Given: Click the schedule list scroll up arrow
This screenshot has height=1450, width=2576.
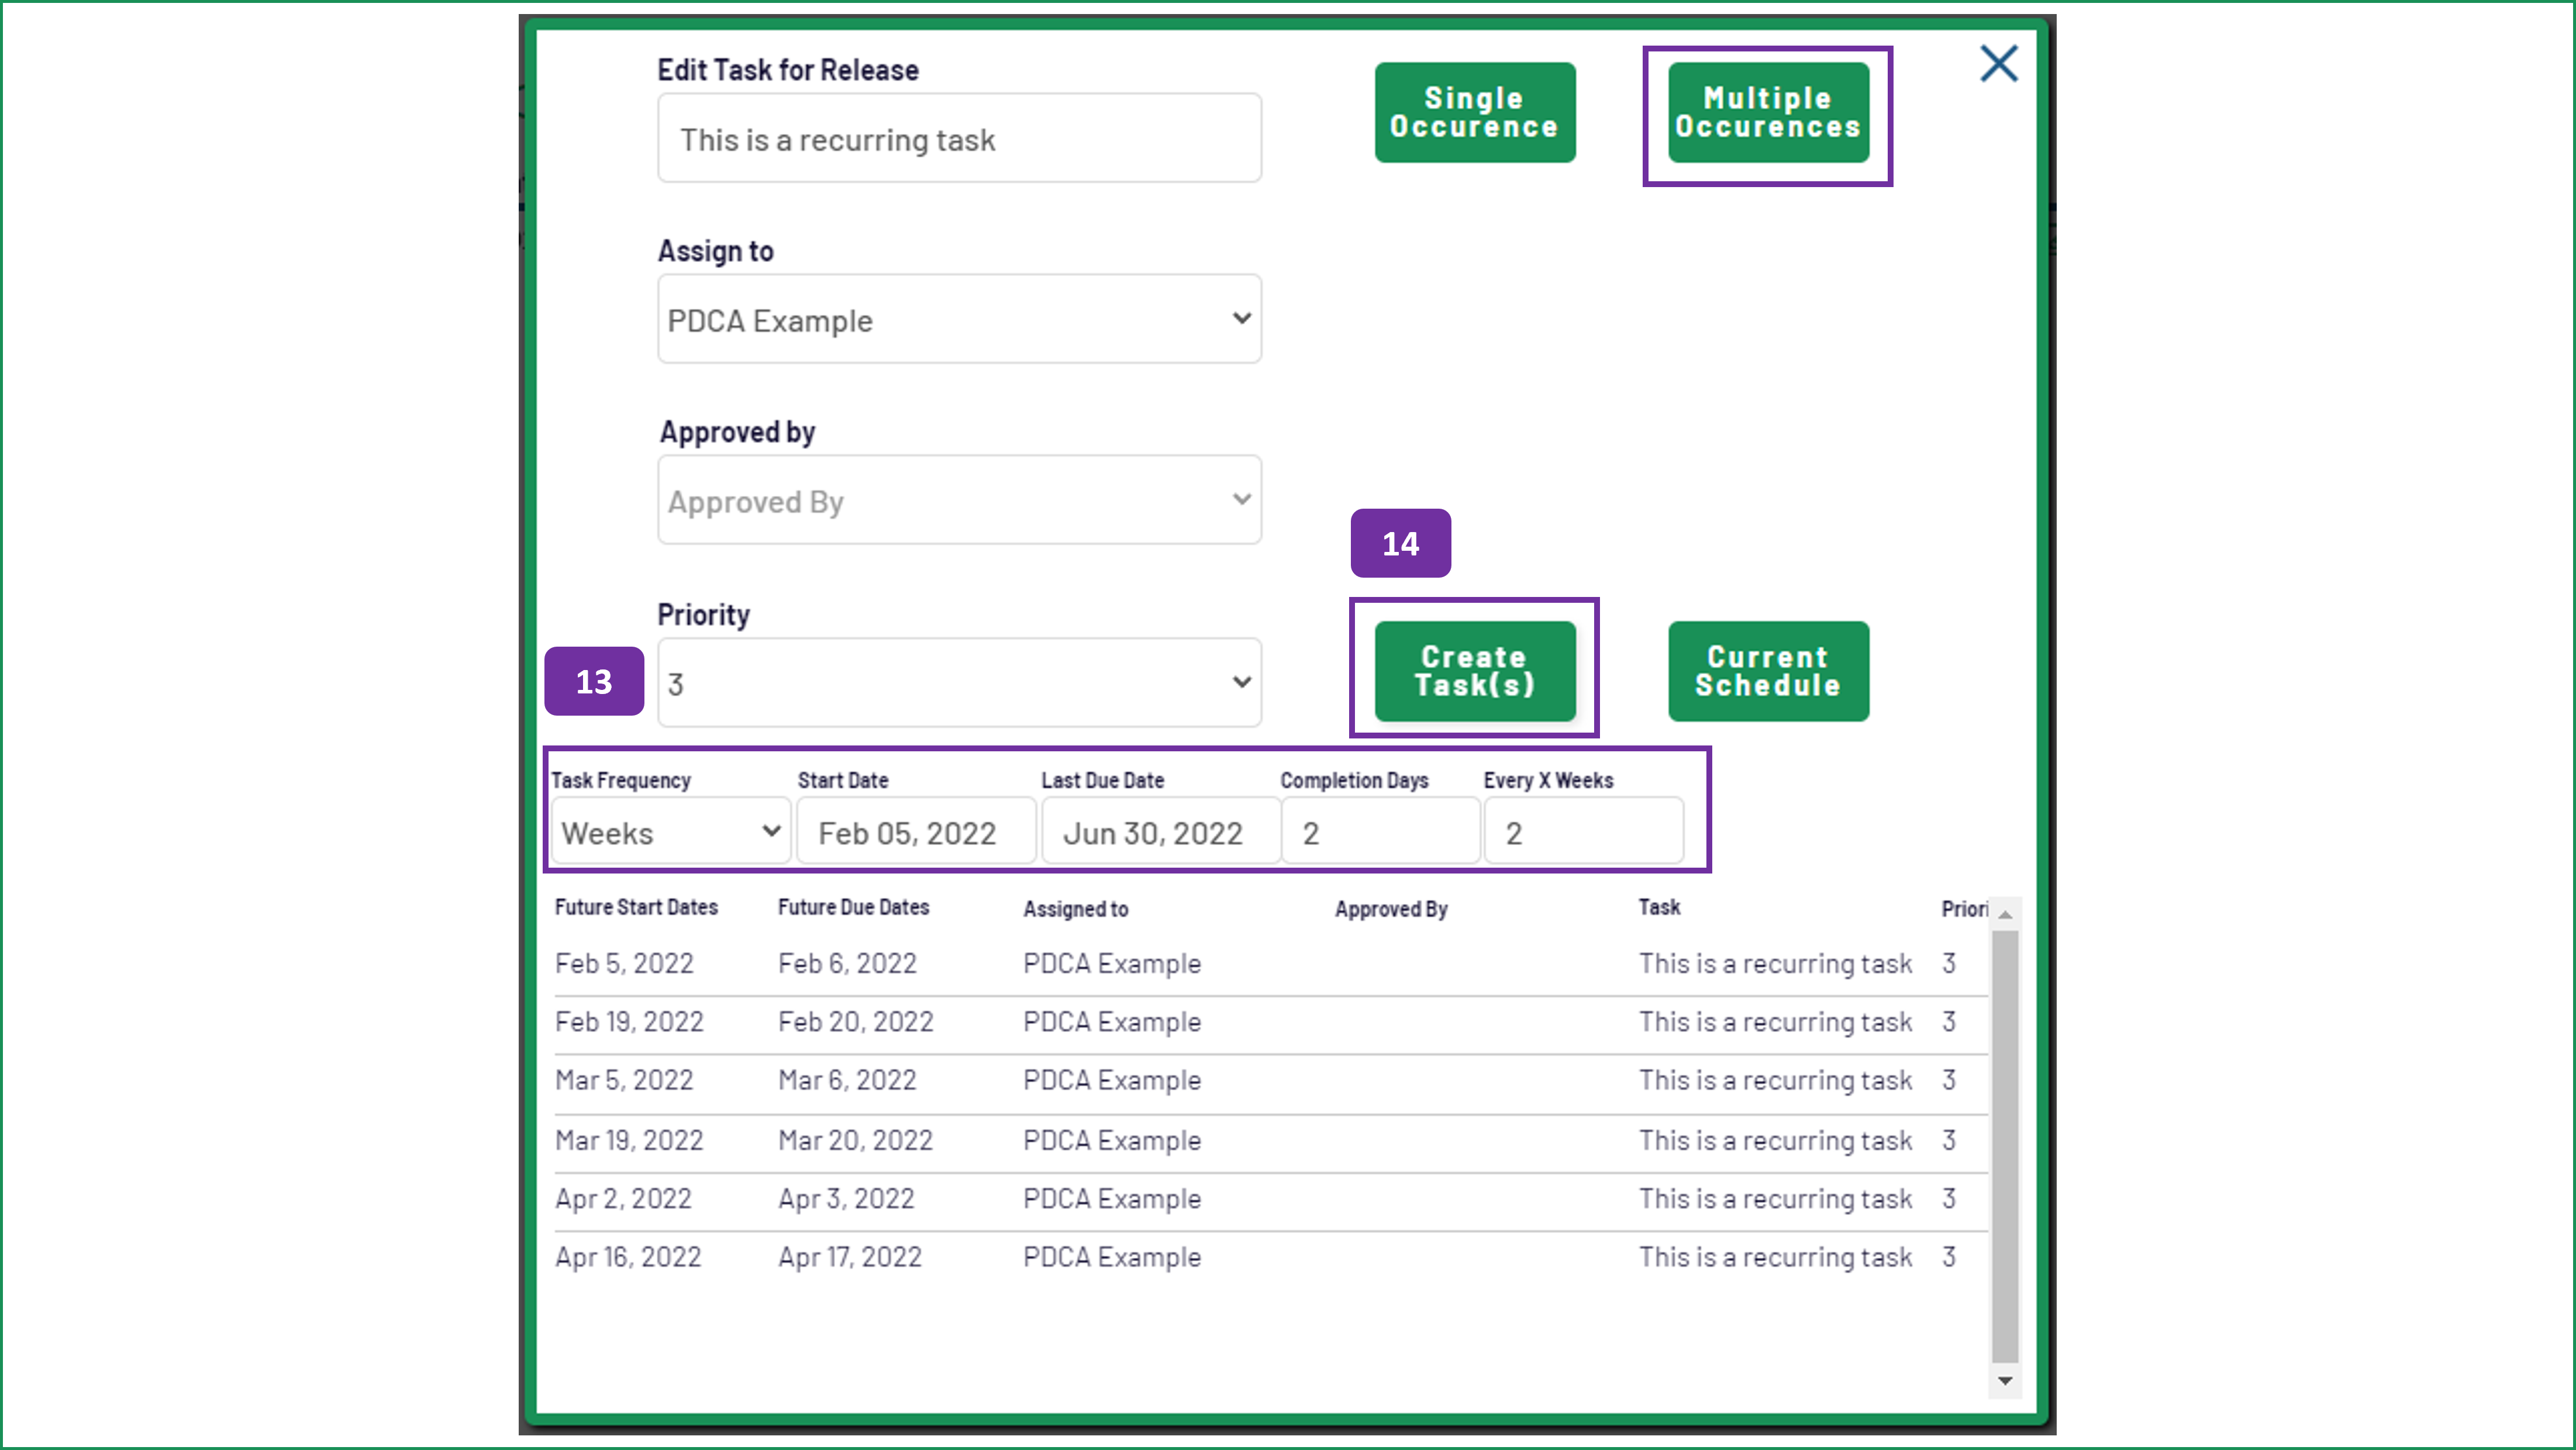Looking at the screenshot, I should 2004,914.
